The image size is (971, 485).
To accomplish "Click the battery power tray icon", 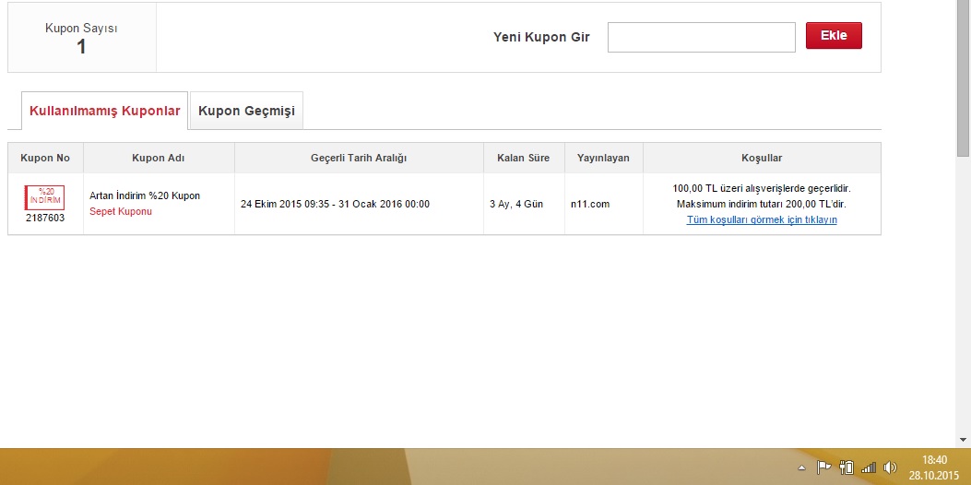I will [846, 467].
